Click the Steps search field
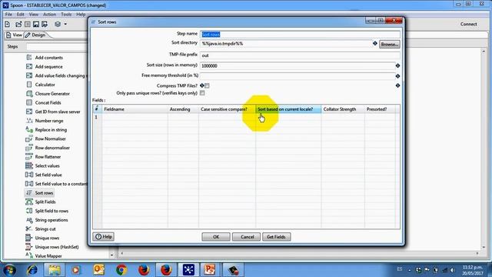The image size is (492, 277). tap(56, 46)
